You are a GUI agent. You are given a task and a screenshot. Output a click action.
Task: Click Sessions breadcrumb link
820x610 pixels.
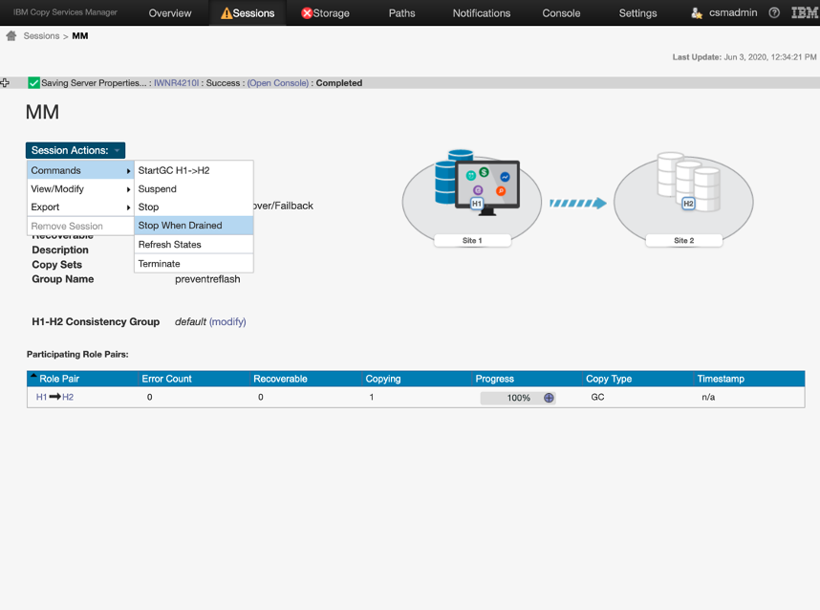[x=41, y=35]
